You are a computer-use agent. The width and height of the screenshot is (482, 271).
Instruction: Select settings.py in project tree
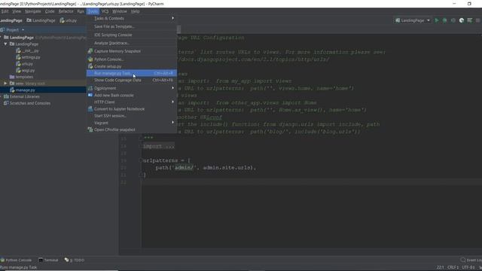coord(28,57)
